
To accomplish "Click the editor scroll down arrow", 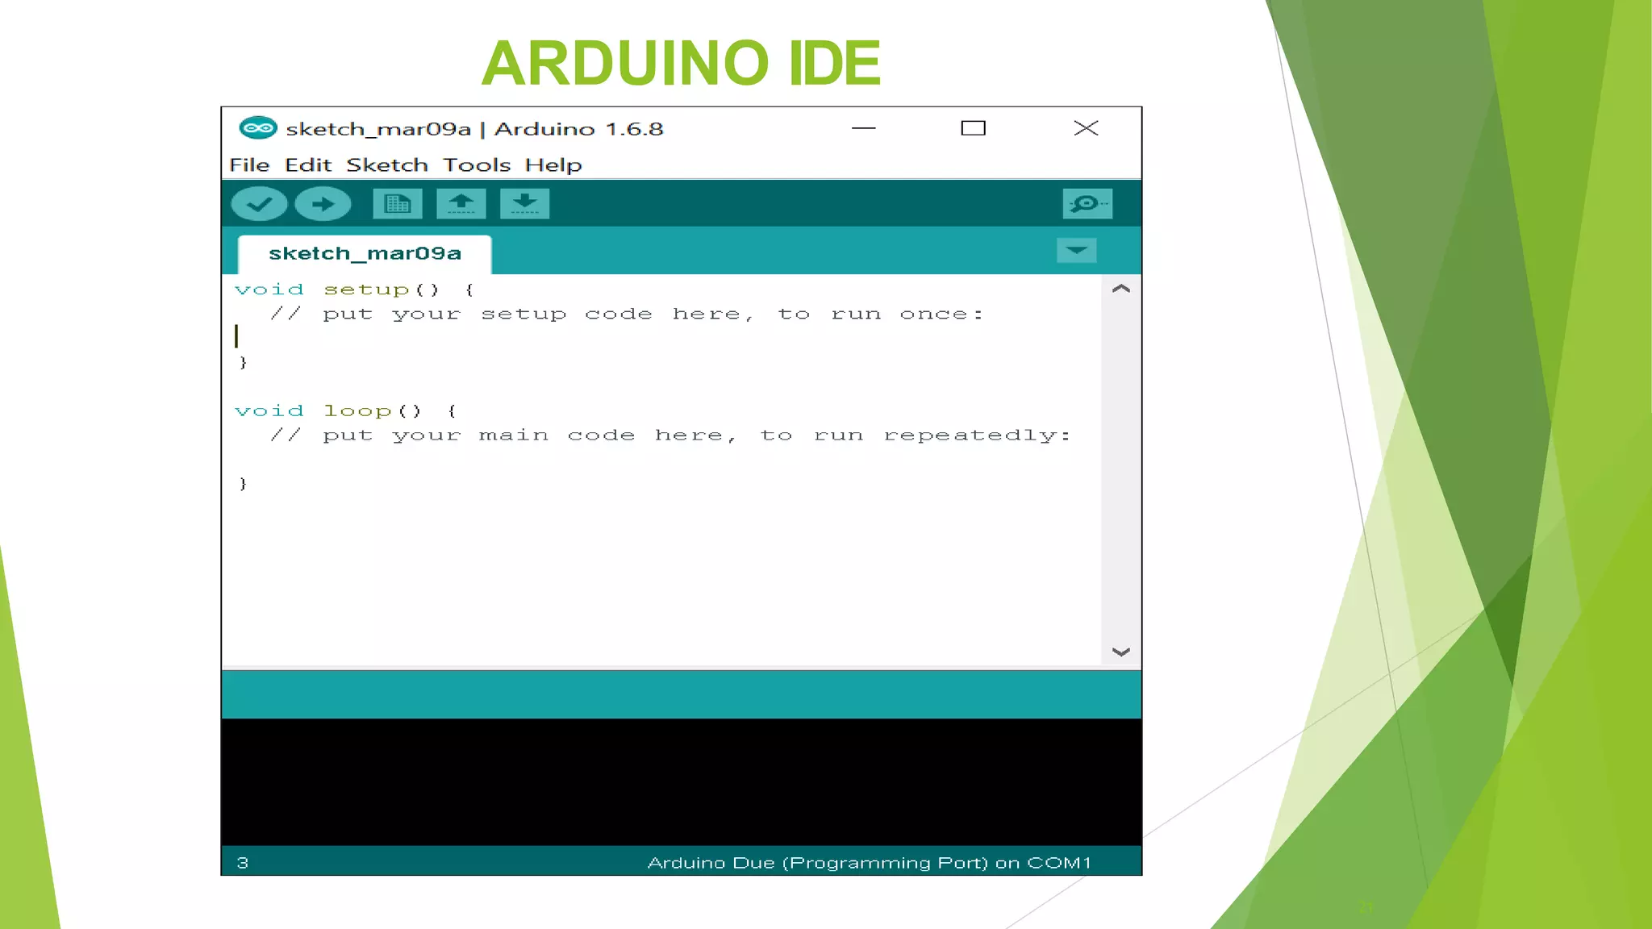I will click(x=1121, y=652).
